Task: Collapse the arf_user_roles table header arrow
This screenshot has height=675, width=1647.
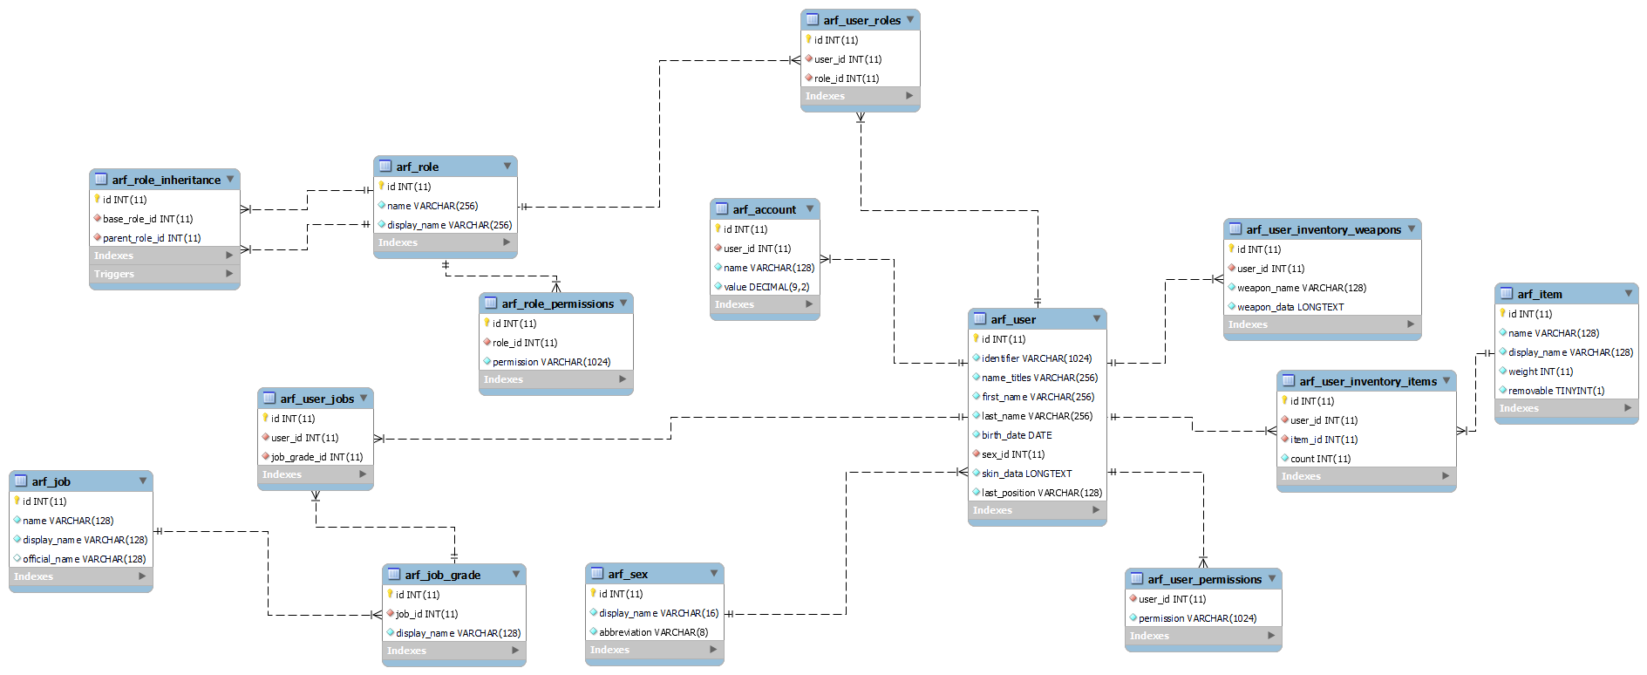Action: (x=910, y=19)
